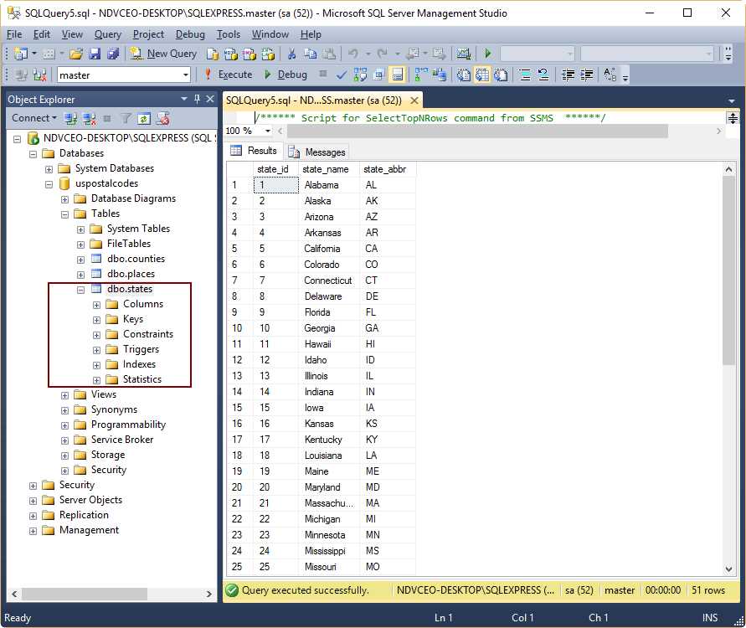Open the Help menu

[x=311, y=34]
